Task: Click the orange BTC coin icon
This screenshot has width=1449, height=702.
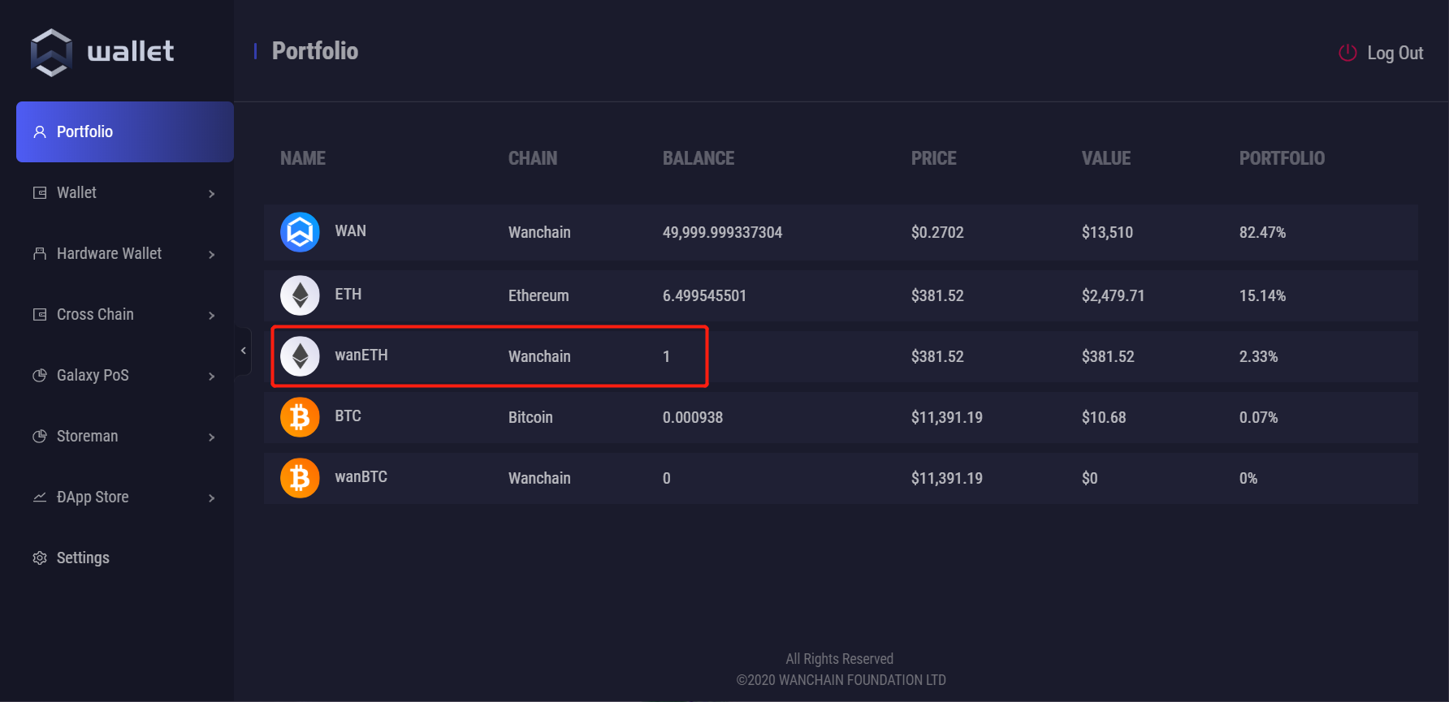Action: 300,417
